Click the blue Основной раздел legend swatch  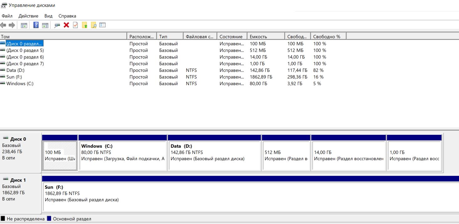click(49, 219)
